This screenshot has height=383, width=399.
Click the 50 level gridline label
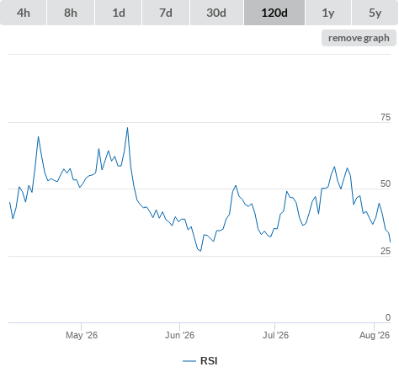pyautogui.click(x=386, y=184)
